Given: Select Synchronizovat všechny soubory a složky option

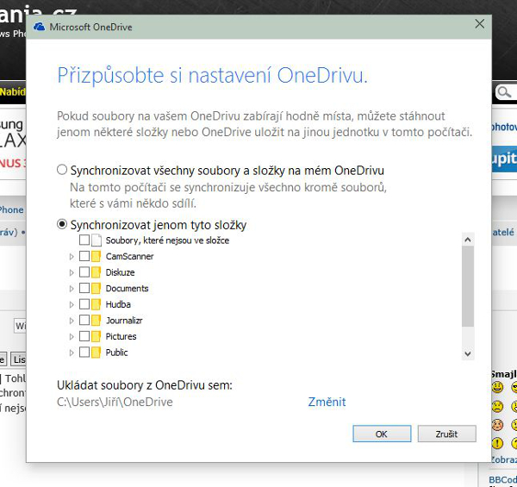Looking at the screenshot, I should [62, 170].
